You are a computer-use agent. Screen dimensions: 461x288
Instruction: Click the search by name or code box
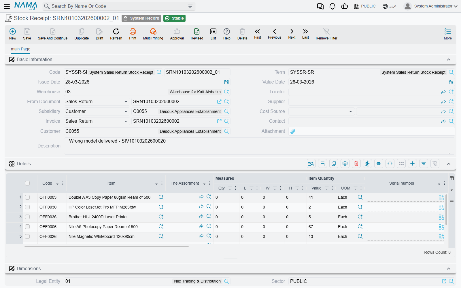pyautogui.click(x=119, y=6)
